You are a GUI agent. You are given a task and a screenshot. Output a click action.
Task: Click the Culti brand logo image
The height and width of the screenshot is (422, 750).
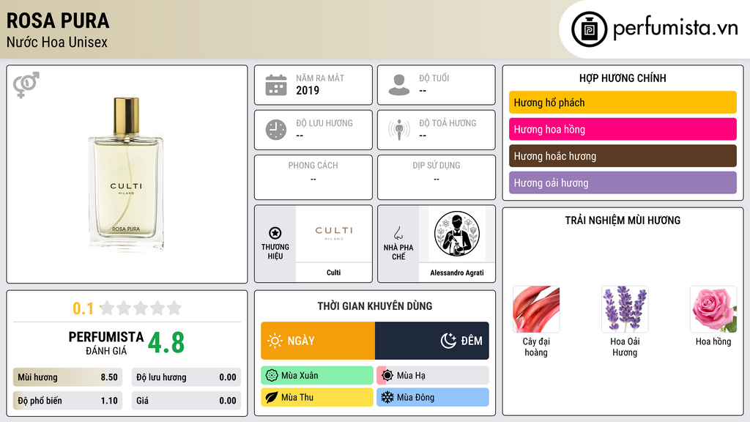pyautogui.click(x=333, y=234)
